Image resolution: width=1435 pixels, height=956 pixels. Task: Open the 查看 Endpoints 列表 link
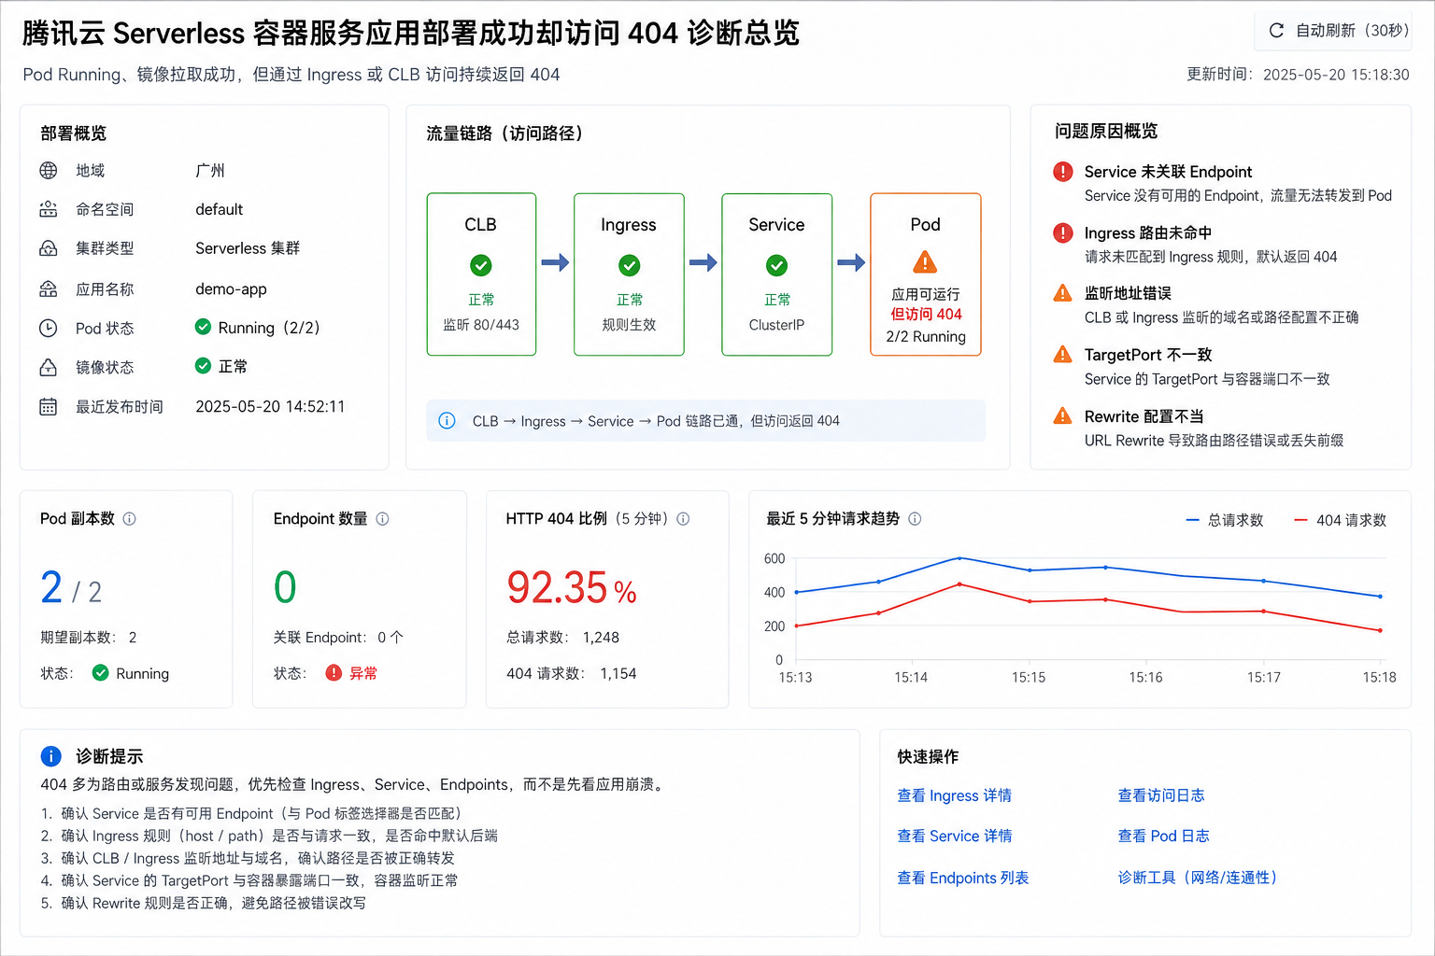click(x=963, y=878)
